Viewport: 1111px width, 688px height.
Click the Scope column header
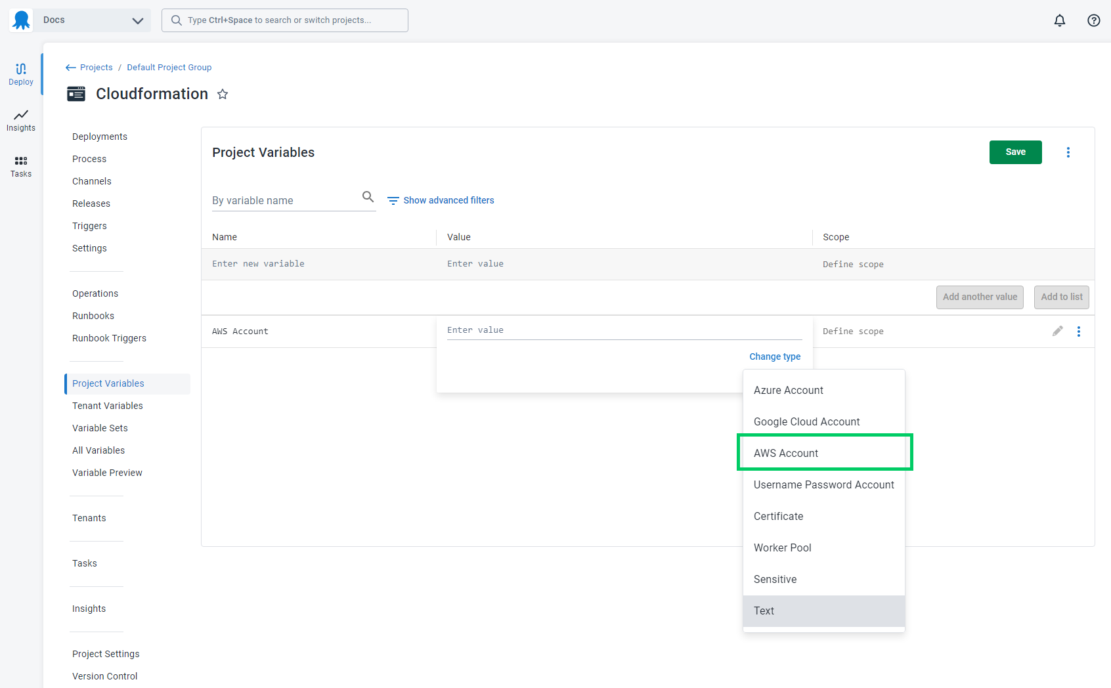836,237
